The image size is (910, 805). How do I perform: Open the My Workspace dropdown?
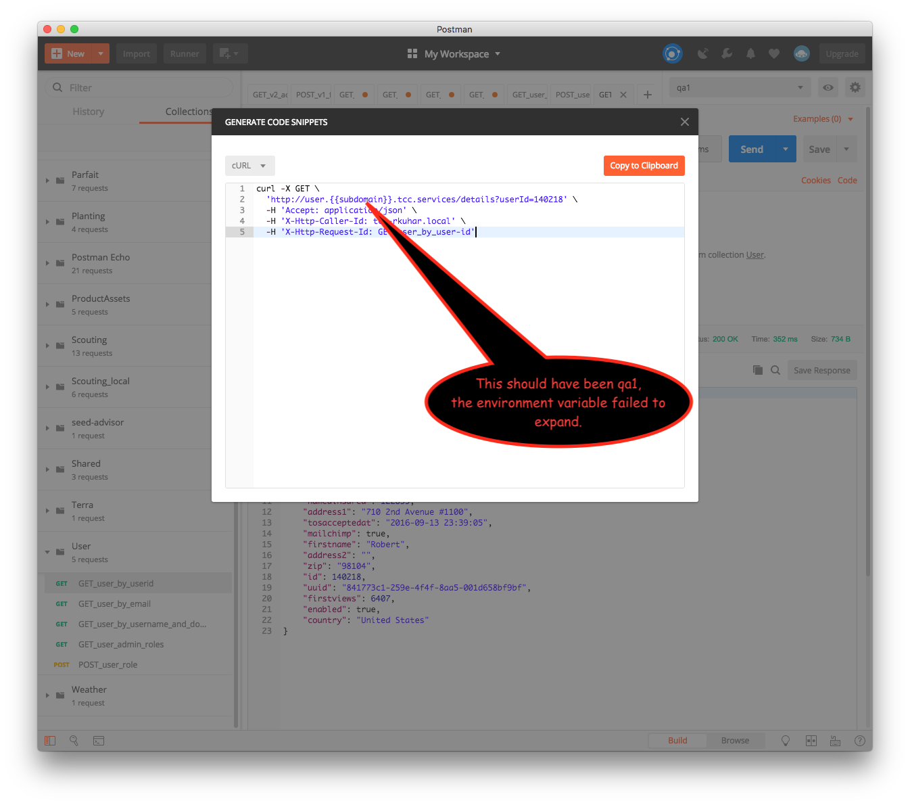[454, 53]
